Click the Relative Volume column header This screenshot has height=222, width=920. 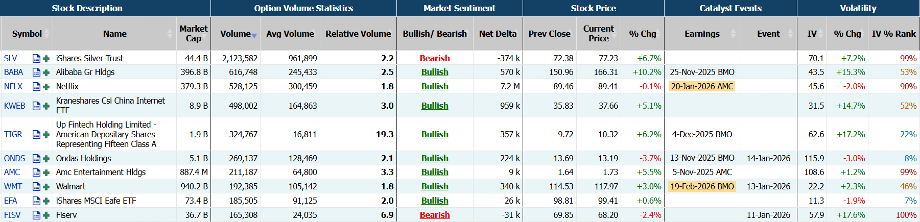[x=358, y=34]
